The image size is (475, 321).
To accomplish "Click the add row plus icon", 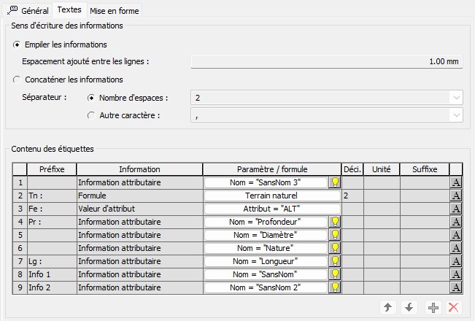I will (433, 308).
